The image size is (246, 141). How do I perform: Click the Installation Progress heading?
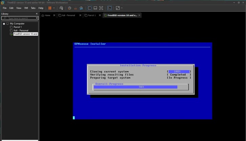point(138,65)
